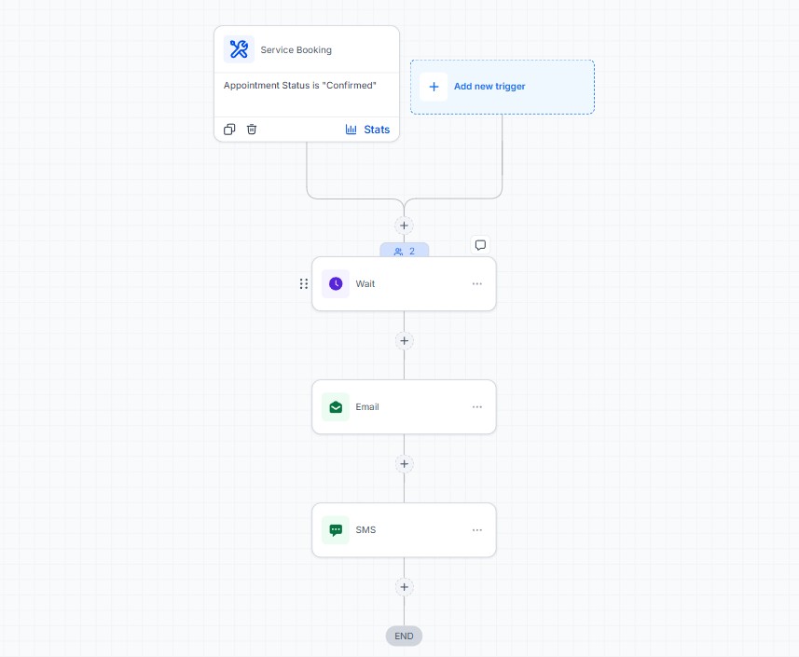The height and width of the screenshot is (657, 799).
Task: Grab the drag handle beside Wait
Action: point(304,283)
